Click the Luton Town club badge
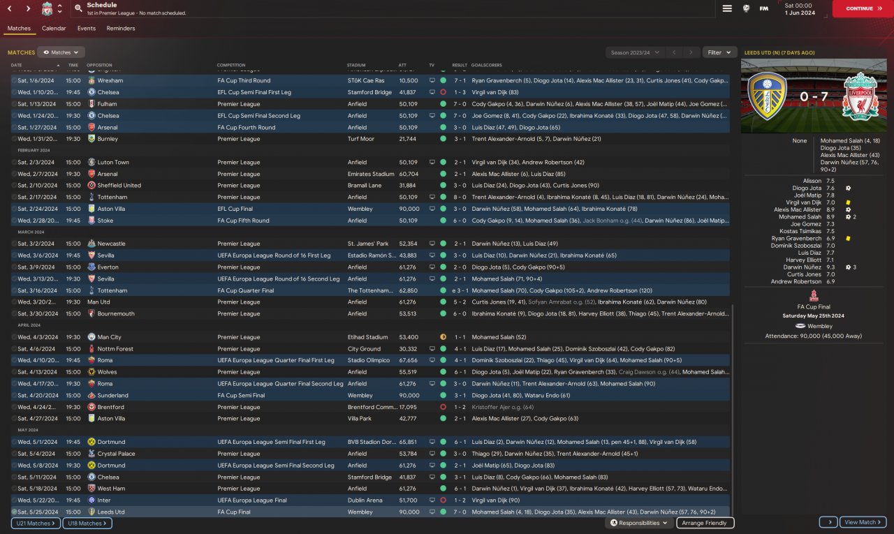The image size is (894, 534). tap(91, 162)
